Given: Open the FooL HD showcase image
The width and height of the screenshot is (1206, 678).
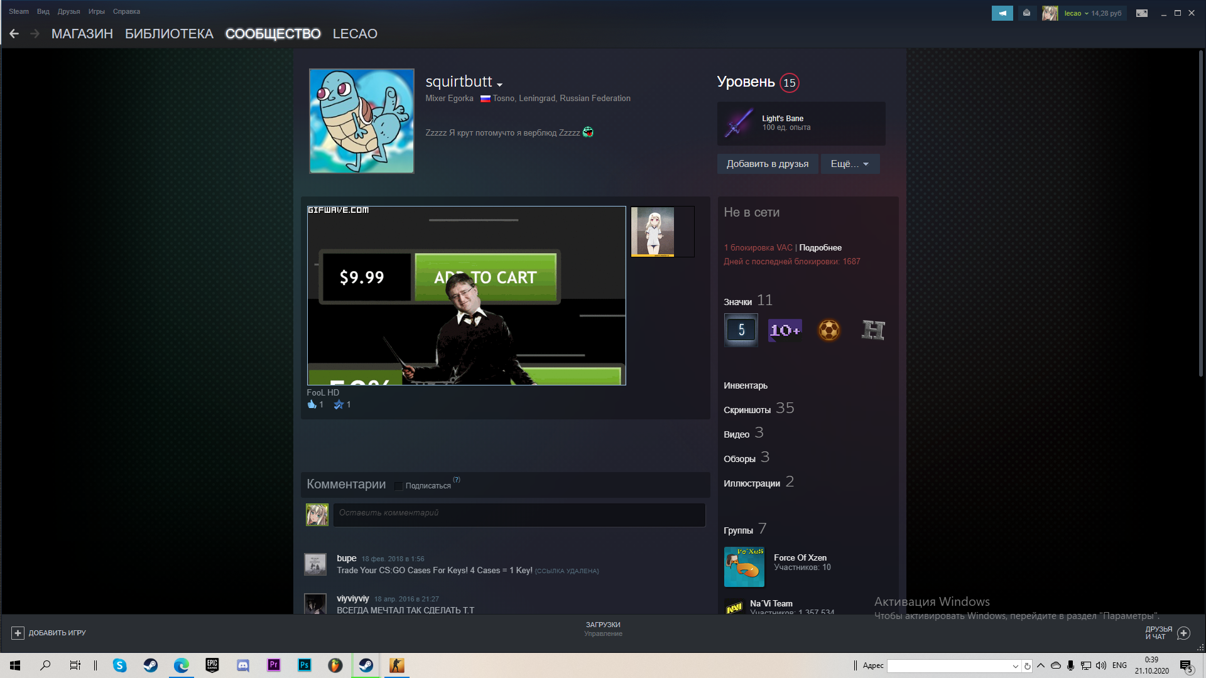Looking at the screenshot, I should (466, 296).
